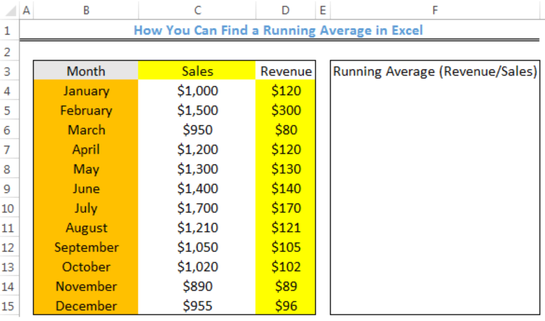Select the June cell
545x321 pixels.
tap(86, 189)
